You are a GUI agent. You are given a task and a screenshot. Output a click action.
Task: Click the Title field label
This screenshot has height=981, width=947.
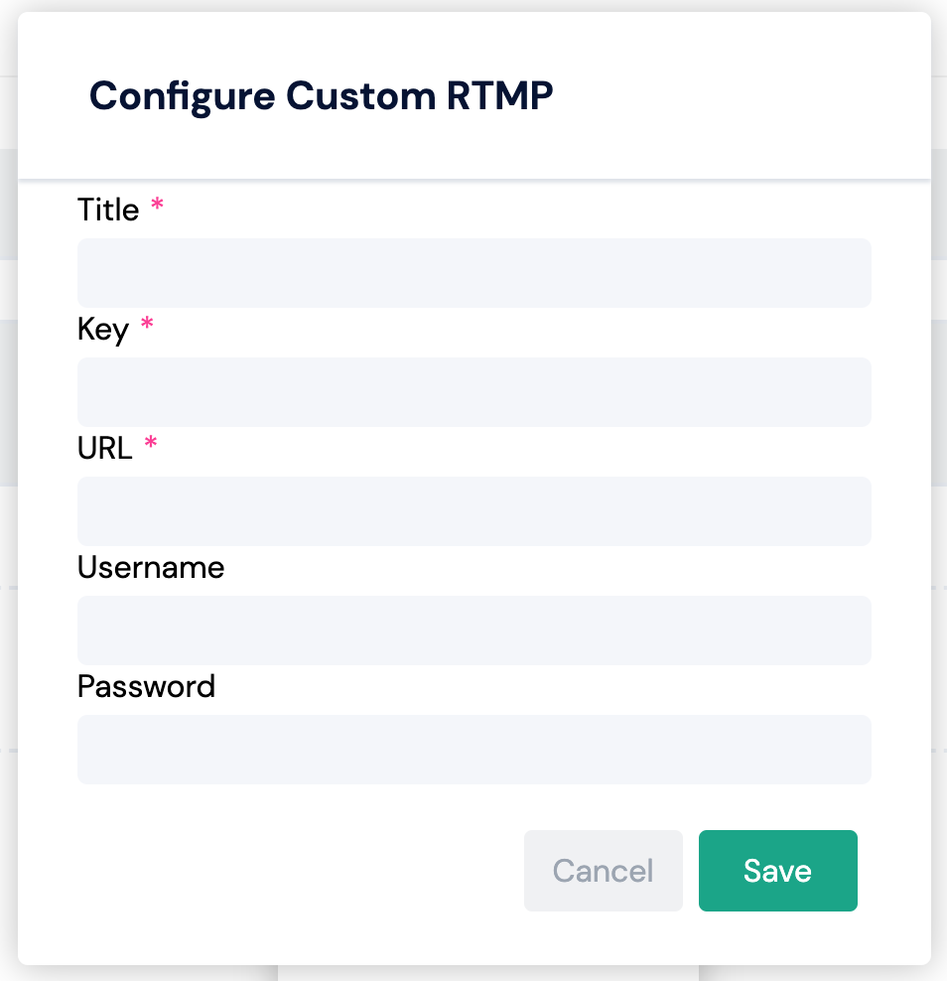click(x=108, y=210)
